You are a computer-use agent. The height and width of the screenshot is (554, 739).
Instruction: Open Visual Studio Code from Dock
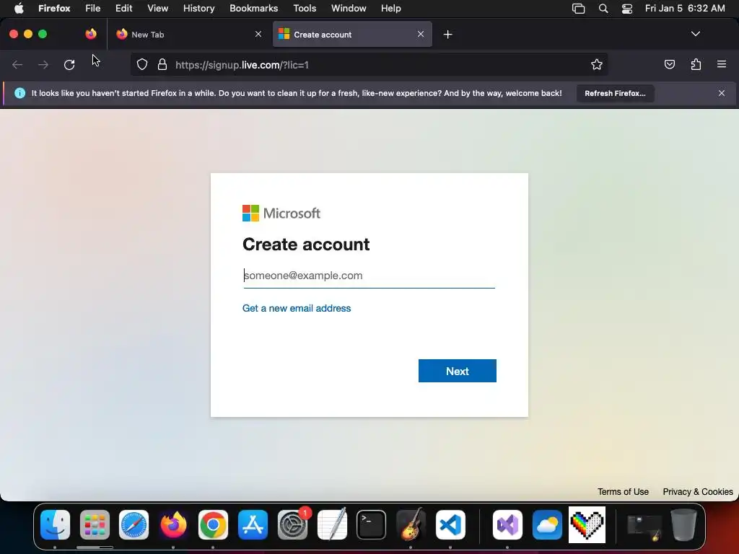coord(450,524)
